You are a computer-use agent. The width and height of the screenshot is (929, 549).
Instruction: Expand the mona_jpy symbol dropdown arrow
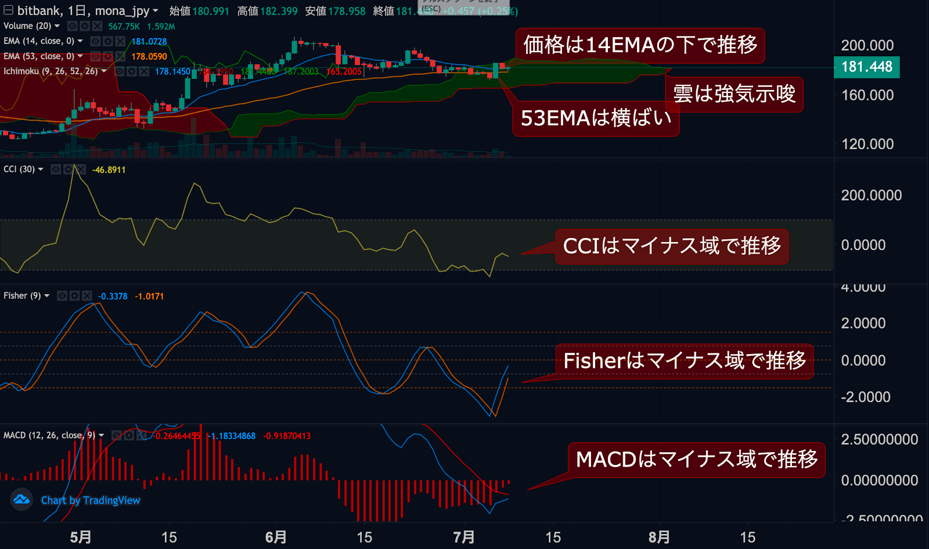[156, 11]
